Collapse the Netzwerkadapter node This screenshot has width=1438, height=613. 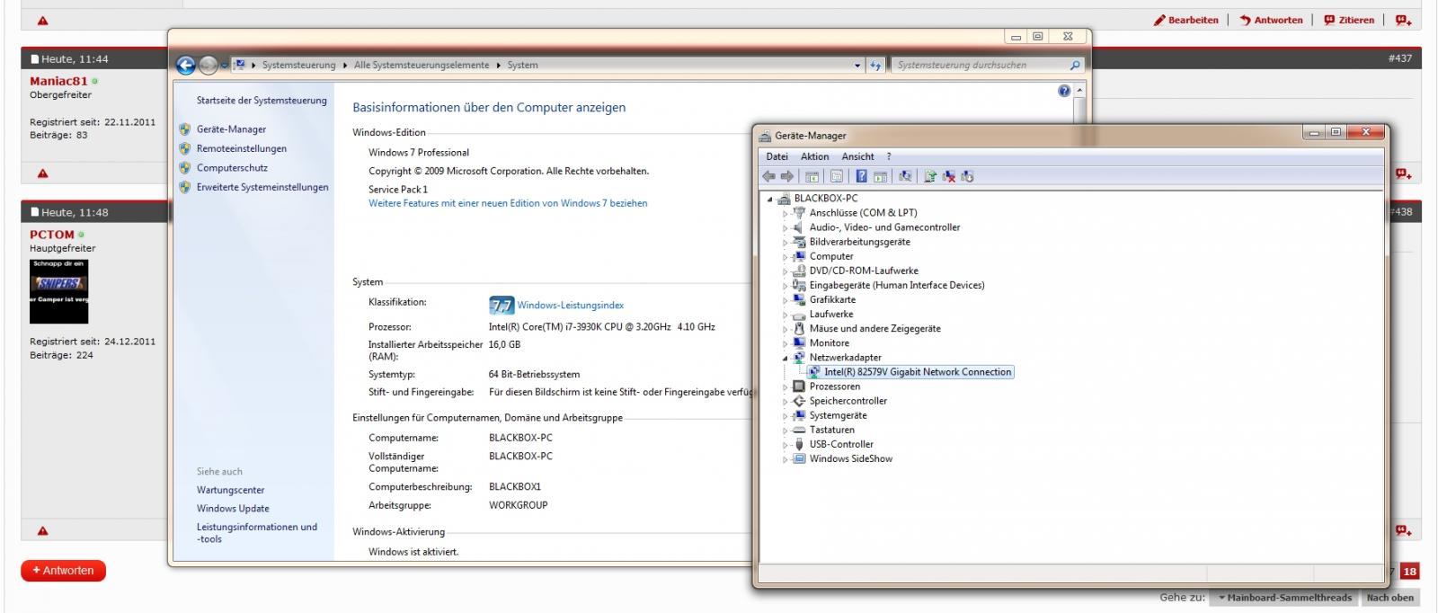(785, 358)
